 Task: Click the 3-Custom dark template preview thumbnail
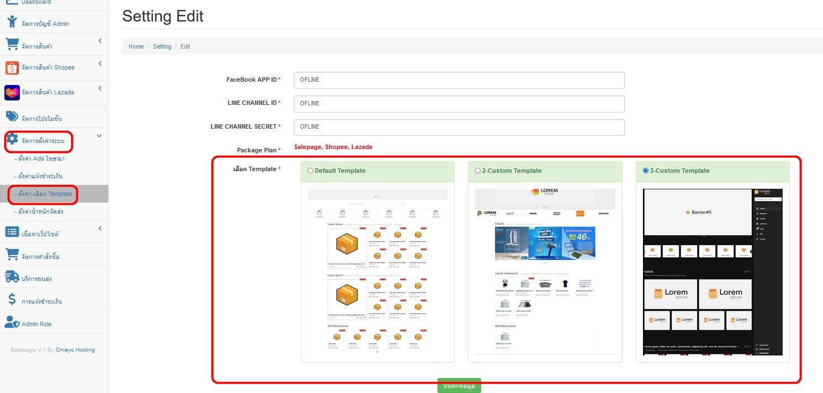(713, 272)
